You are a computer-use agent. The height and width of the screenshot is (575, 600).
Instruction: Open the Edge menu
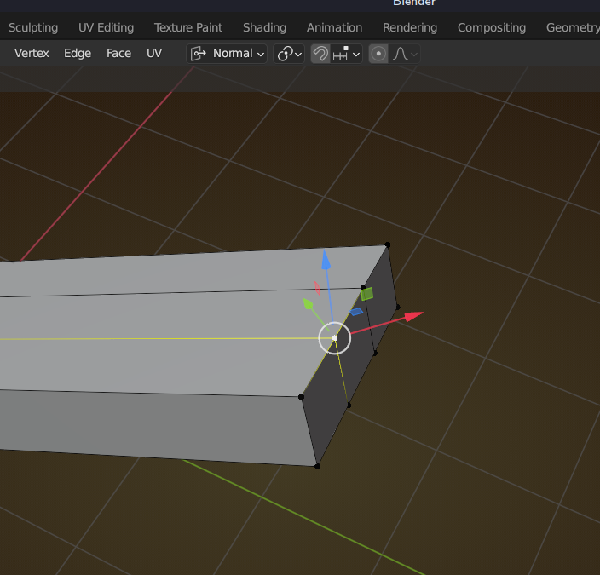pyautogui.click(x=78, y=53)
